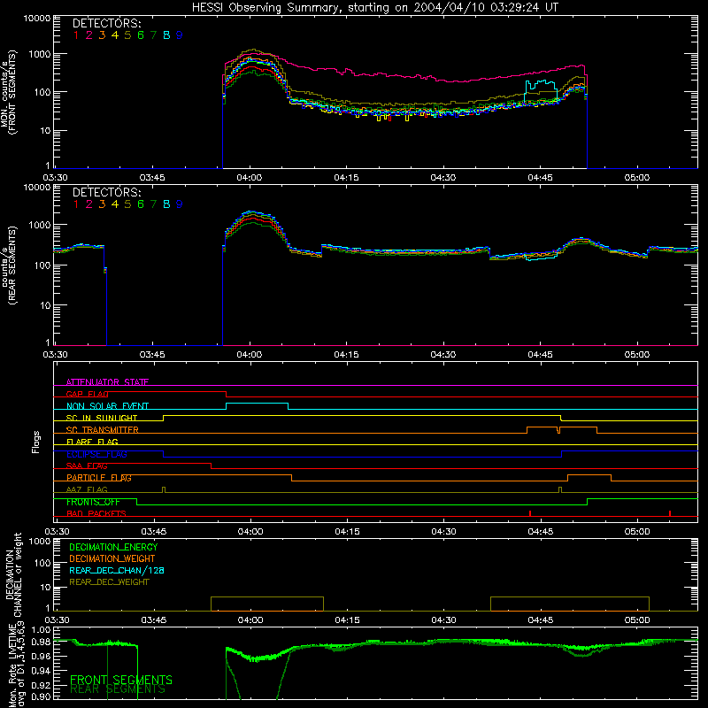Click the REAR SEGMENTS livetime legend label
This screenshot has width=708, height=708.
click(x=118, y=689)
